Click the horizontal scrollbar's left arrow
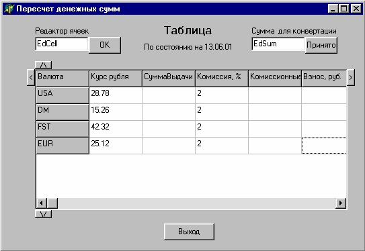 point(42,203)
